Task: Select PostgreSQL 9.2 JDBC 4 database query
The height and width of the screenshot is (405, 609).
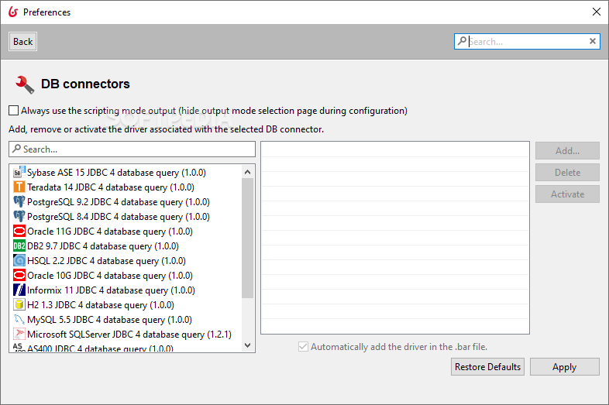Action: (x=119, y=202)
